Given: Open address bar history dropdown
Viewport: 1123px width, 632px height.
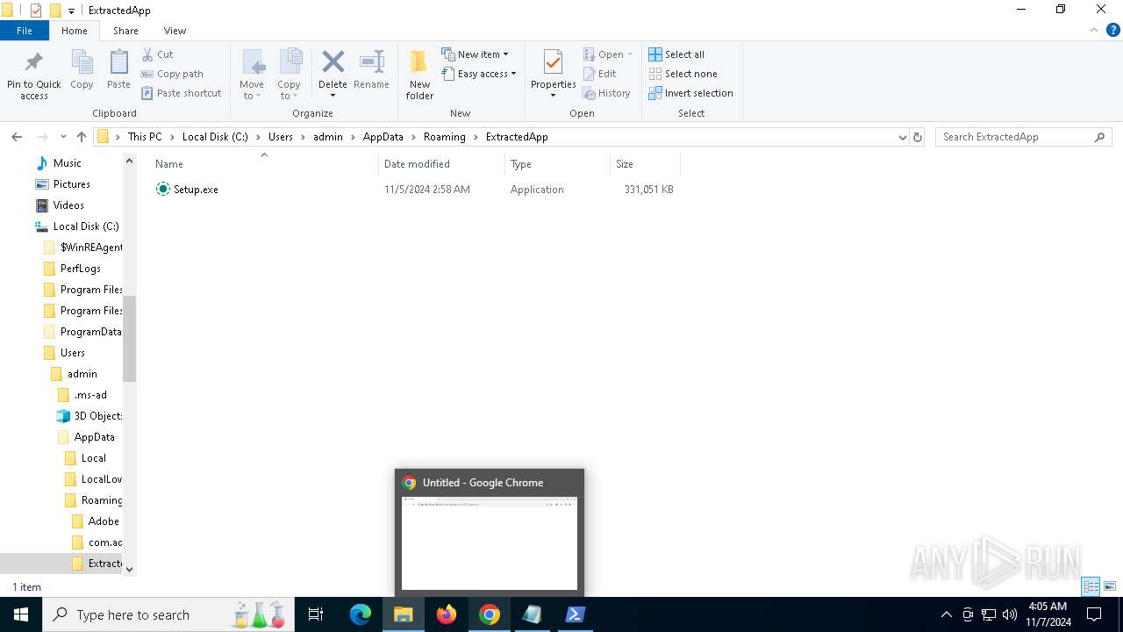Looking at the screenshot, I should 902,137.
